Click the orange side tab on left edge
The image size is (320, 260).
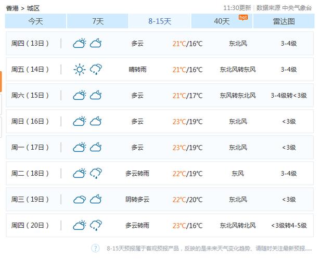(1, 82)
